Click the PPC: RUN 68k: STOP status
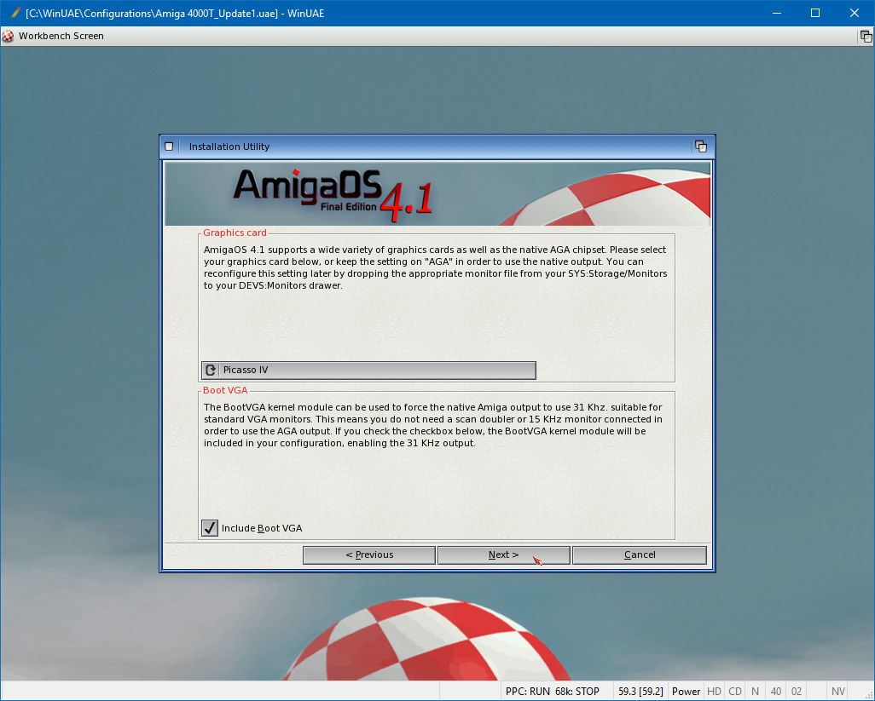Screen dimensions: 875x701 tap(553, 692)
